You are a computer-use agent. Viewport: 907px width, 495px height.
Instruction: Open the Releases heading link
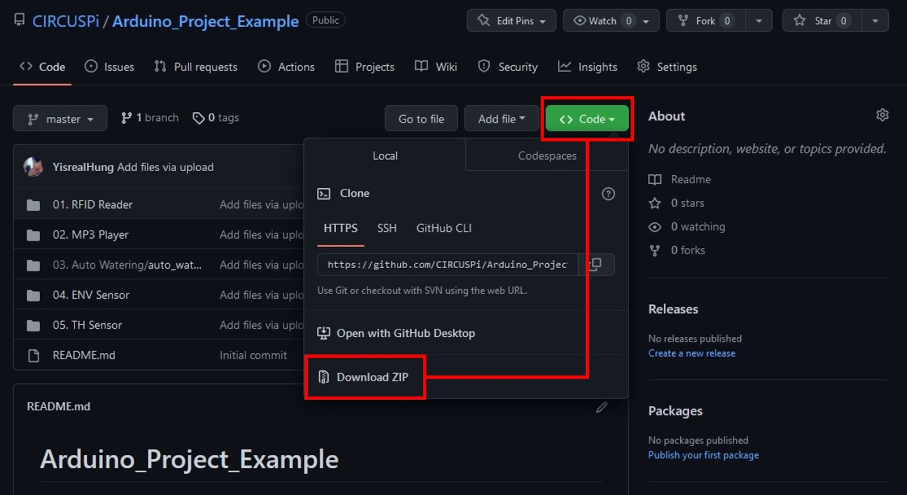tap(673, 309)
